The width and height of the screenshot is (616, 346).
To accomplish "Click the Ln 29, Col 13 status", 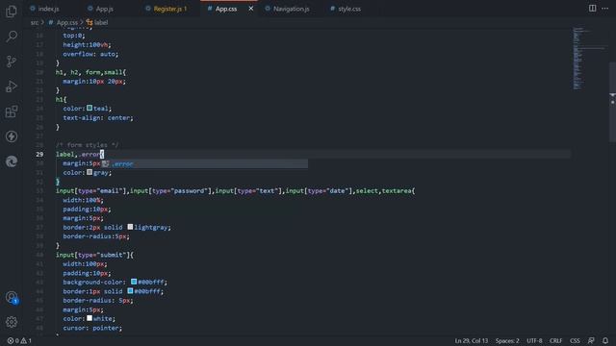I will point(471,341).
